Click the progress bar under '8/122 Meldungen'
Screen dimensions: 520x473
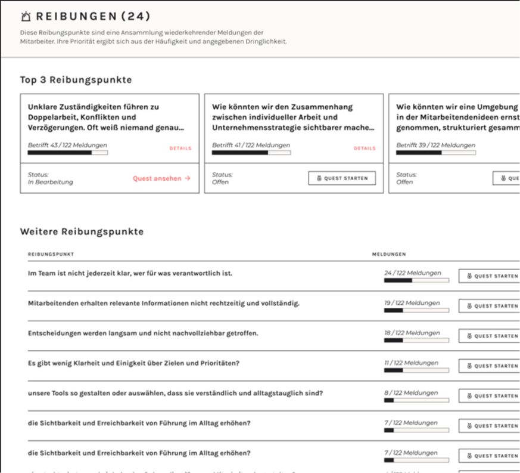click(x=416, y=400)
